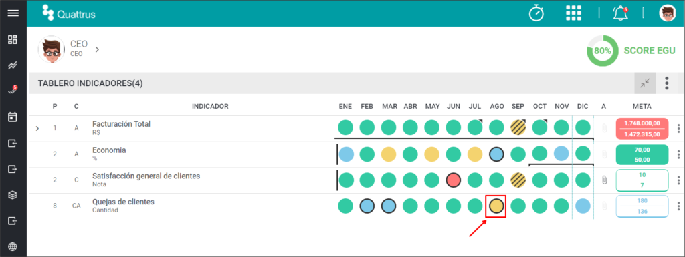Open row menu for Economia

pos(678,154)
